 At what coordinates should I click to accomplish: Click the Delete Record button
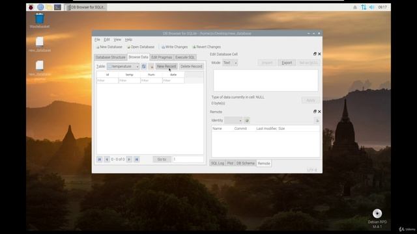[x=191, y=66]
